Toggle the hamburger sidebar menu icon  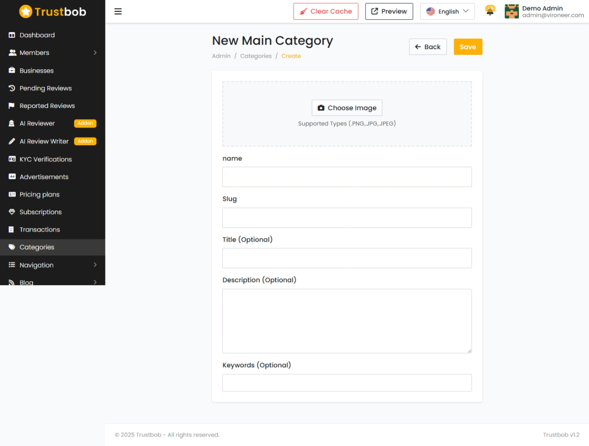tap(118, 11)
